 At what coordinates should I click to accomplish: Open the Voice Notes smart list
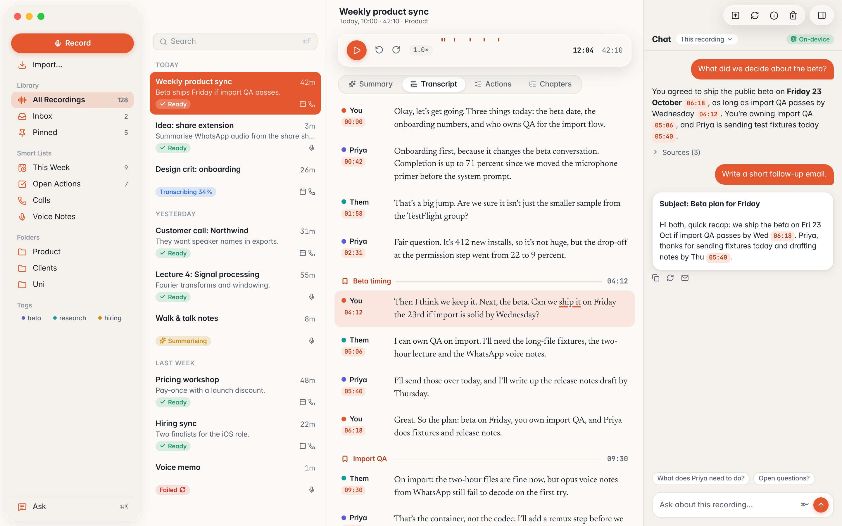point(73,217)
